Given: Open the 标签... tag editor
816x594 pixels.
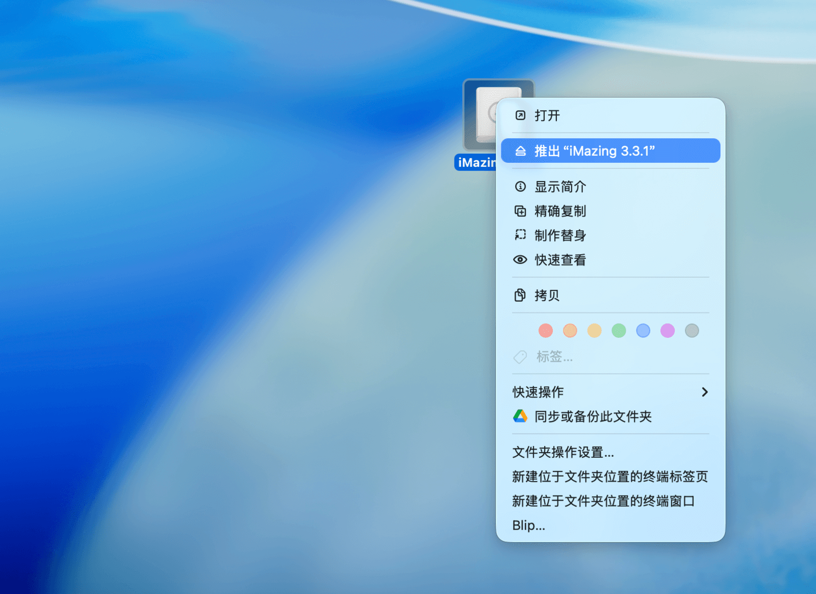Looking at the screenshot, I should pyautogui.click(x=554, y=357).
